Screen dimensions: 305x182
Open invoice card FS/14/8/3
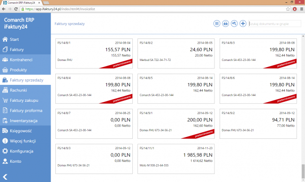pyautogui.click(x=258, y=53)
